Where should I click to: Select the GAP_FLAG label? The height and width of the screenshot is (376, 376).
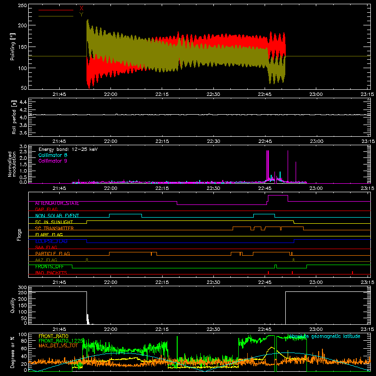(x=46, y=209)
